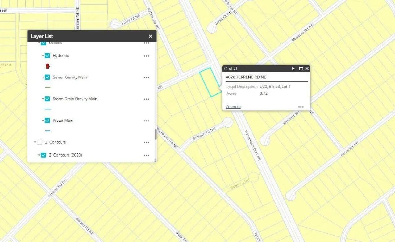The image size is (395, 242).
Task: Uncheck the Hydrants layer checkbox
Action: click(47, 56)
